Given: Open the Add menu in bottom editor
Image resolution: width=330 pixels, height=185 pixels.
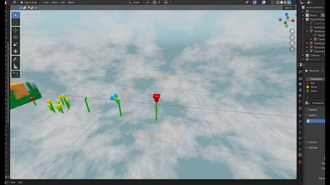Looking at the screenshot, I should pos(20,182).
